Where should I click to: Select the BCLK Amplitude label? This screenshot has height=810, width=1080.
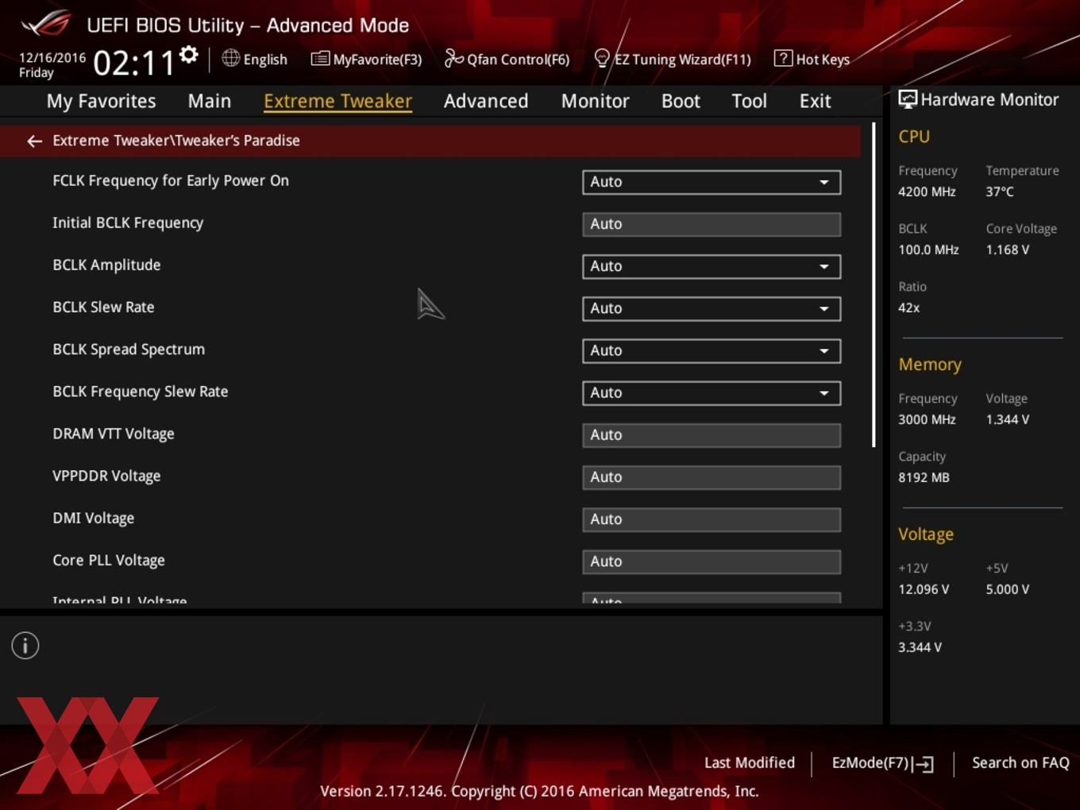(106, 265)
